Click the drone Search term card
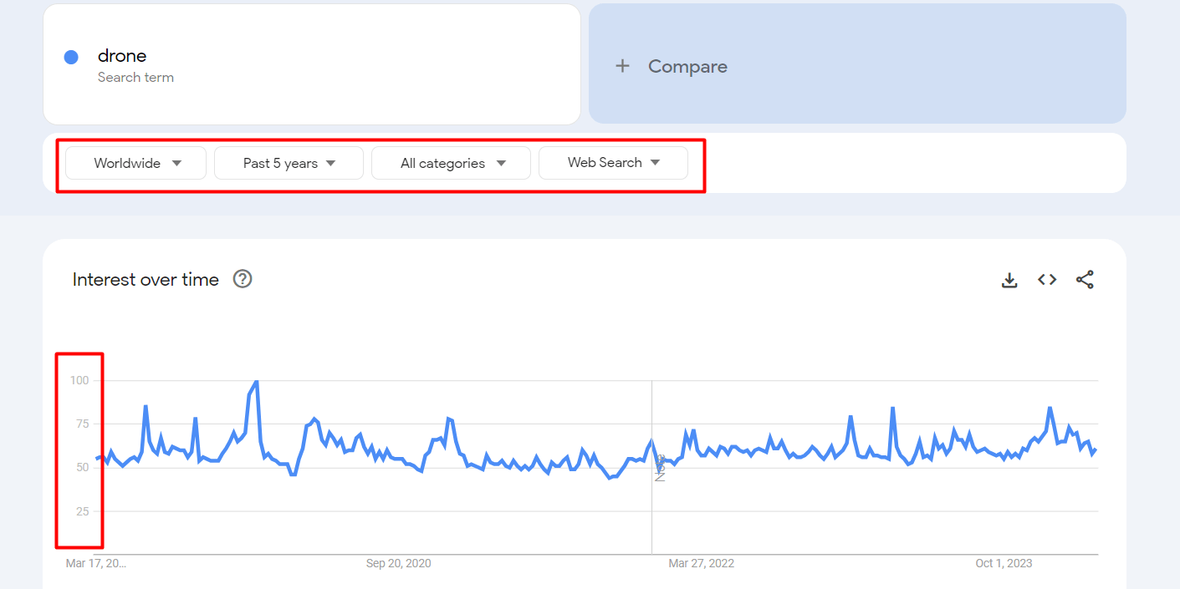 311,64
